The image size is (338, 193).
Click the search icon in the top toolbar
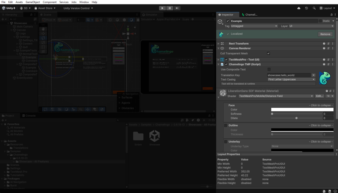(x=314, y=8)
